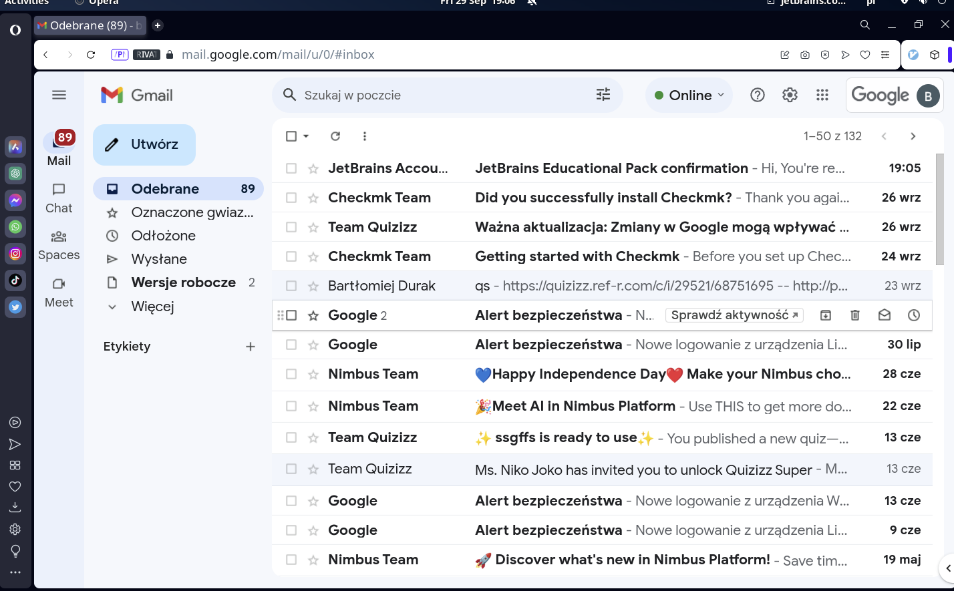Open WhatsApp in the Opera sidebar
This screenshot has width=954, height=591.
[15, 227]
